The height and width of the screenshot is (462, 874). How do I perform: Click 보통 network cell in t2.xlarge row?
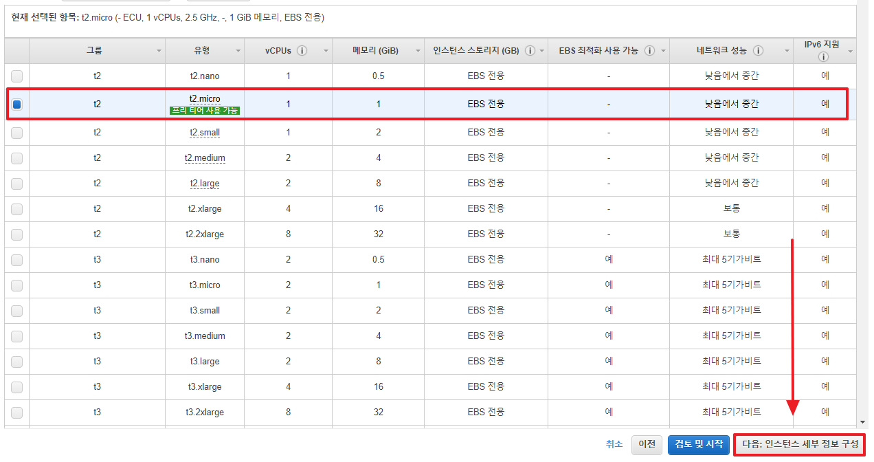[x=731, y=209]
